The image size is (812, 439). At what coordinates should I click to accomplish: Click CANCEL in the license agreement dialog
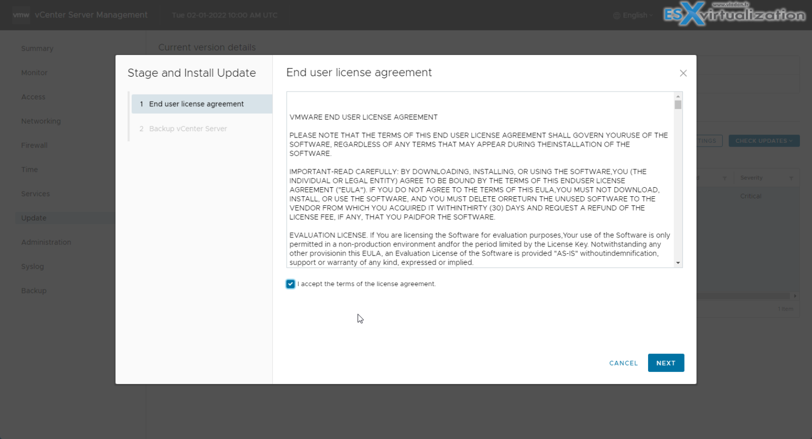tap(623, 363)
